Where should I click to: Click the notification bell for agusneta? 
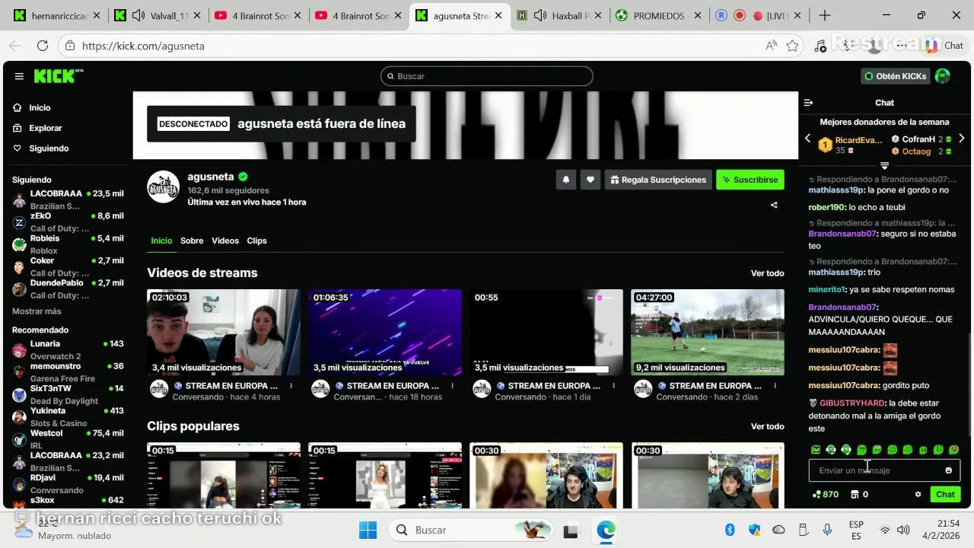[x=566, y=180]
